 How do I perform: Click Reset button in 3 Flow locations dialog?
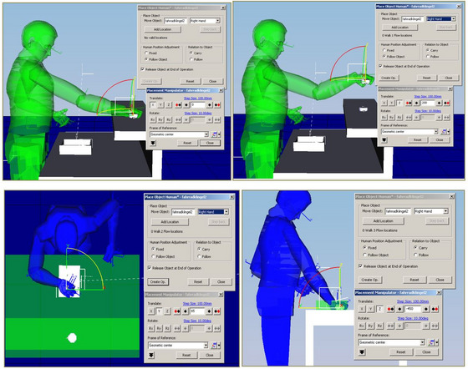(x=415, y=280)
